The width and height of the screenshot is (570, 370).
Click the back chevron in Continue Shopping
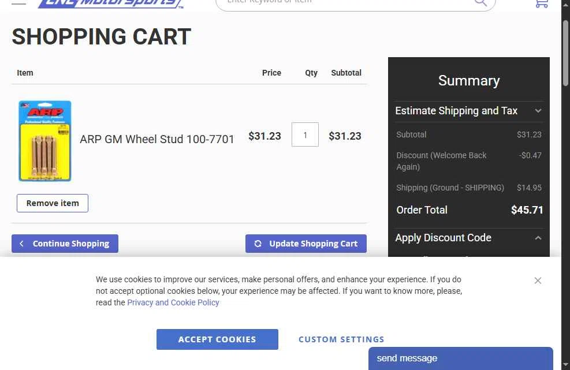pyautogui.click(x=22, y=244)
